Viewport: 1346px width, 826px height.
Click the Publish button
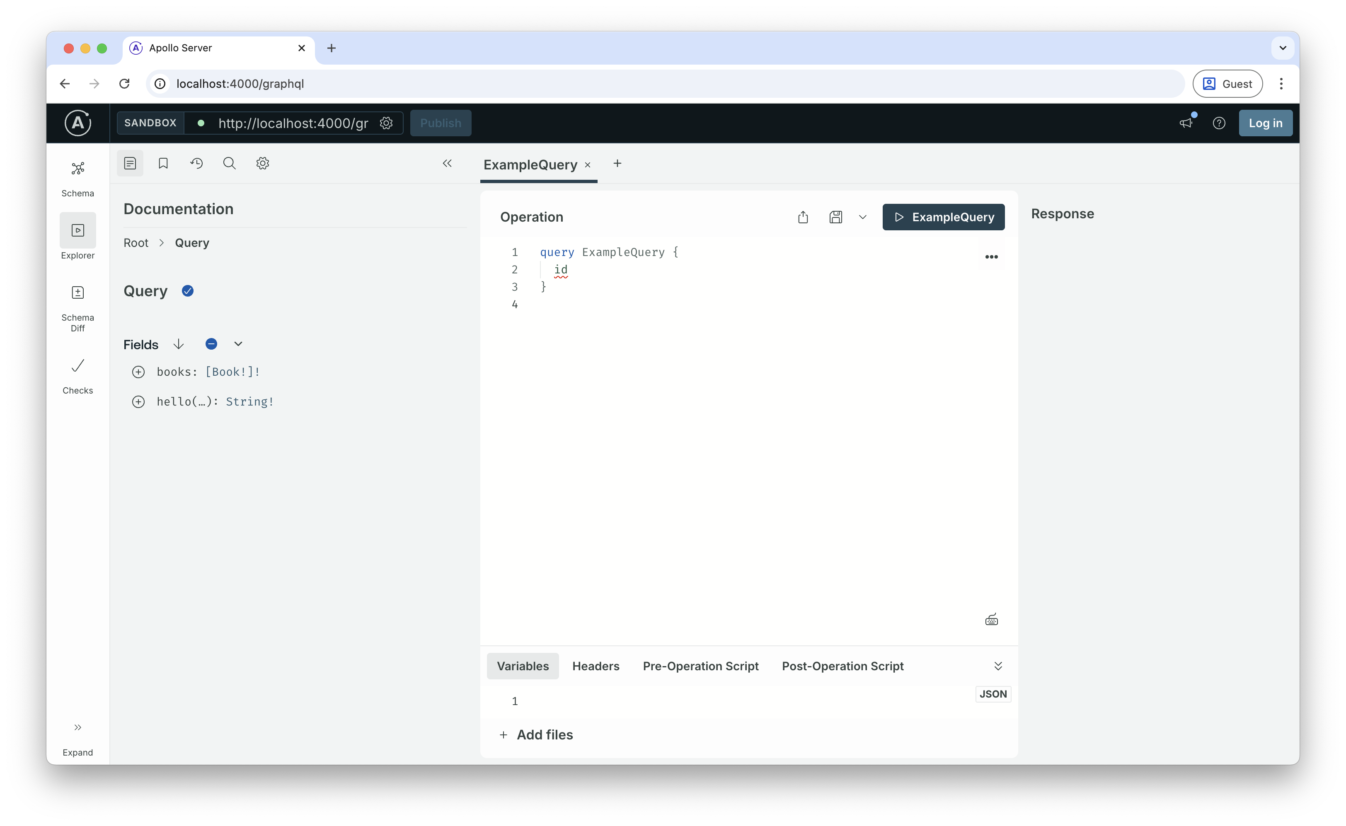(x=441, y=123)
